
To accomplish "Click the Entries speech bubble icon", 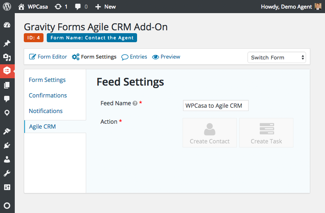I will coord(125,57).
